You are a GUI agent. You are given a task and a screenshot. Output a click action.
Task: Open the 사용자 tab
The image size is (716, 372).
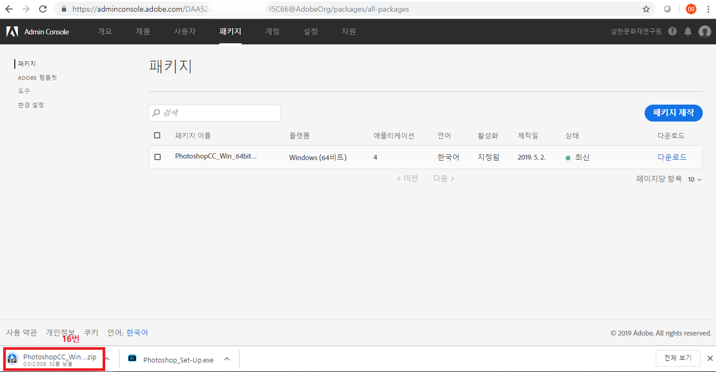[x=185, y=31]
